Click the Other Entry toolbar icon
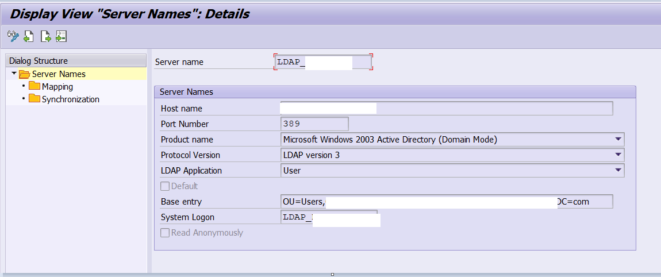 (x=61, y=36)
